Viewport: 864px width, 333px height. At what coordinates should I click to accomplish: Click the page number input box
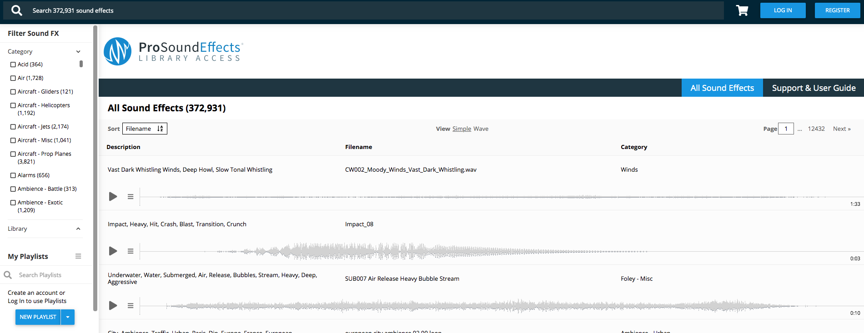pos(786,129)
